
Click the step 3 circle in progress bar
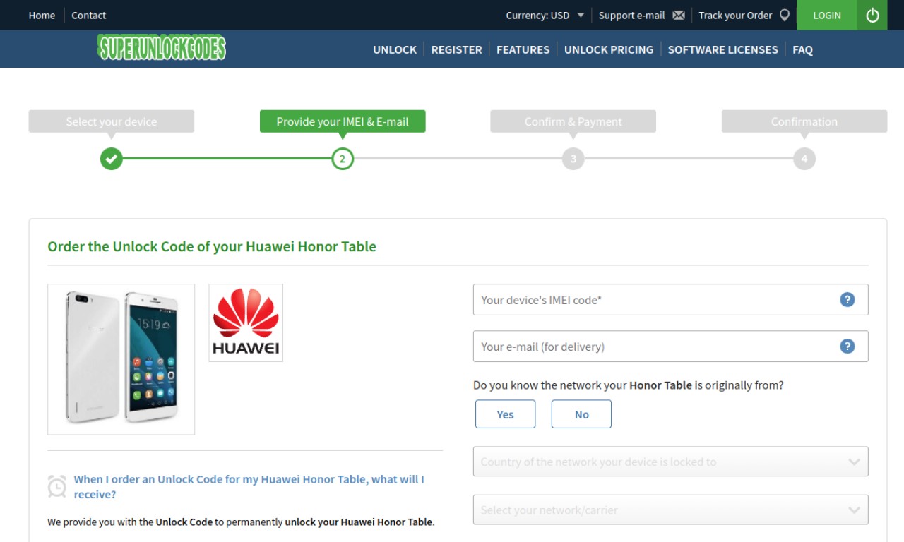pos(573,159)
